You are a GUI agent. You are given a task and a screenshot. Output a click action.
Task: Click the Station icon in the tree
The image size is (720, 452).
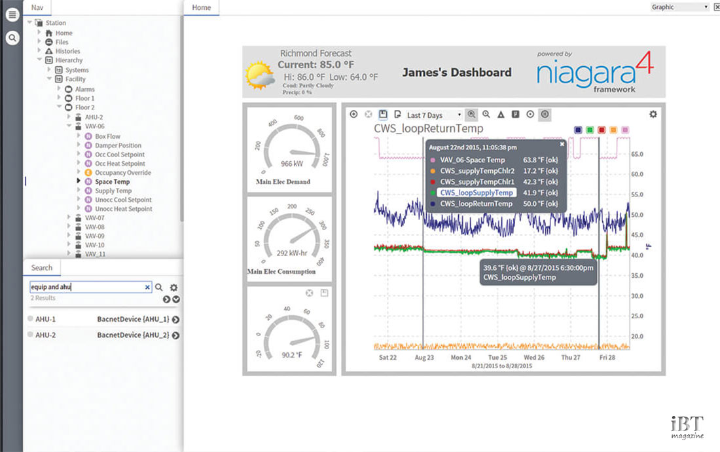pos(39,22)
